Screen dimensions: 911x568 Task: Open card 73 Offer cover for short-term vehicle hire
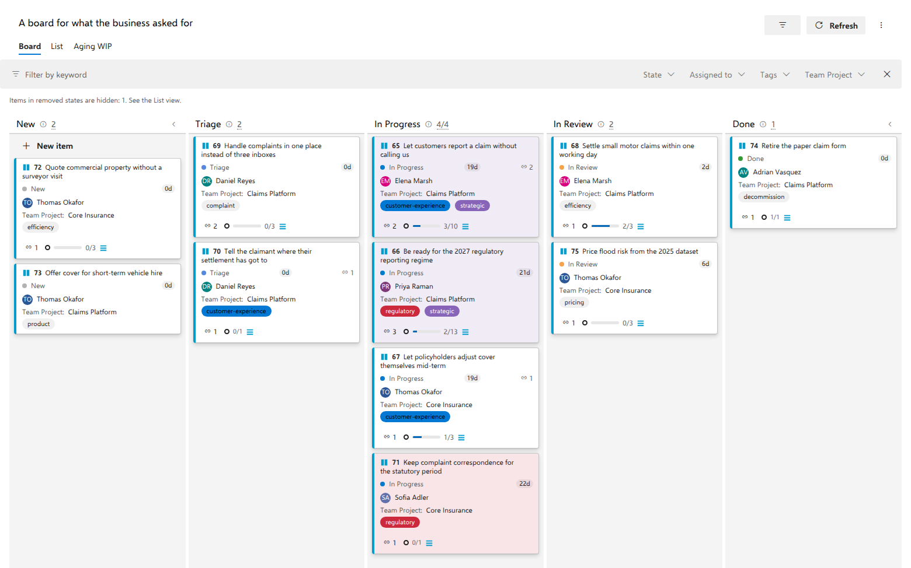click(x=103, y=273)
